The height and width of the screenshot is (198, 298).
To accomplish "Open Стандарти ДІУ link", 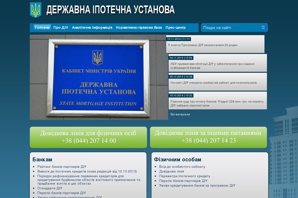I will (x=50, y=188).
